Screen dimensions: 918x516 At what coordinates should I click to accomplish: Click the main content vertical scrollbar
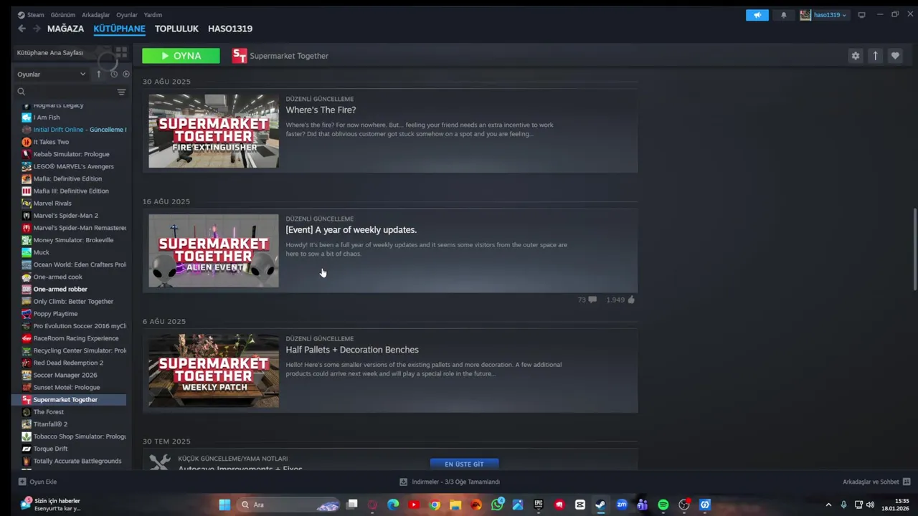tap(914, 249)
